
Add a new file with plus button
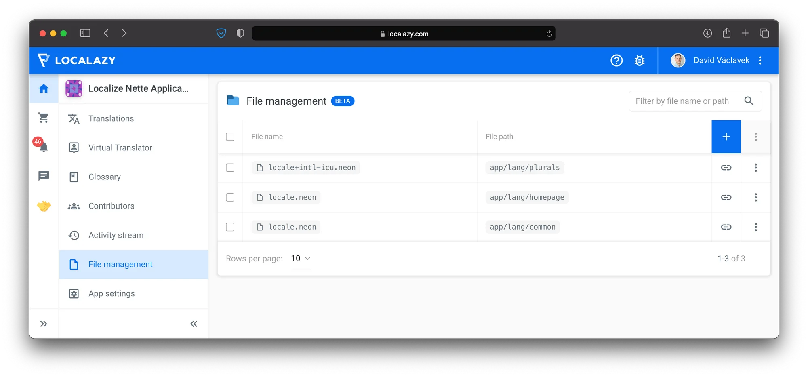(x=726, y=137)
